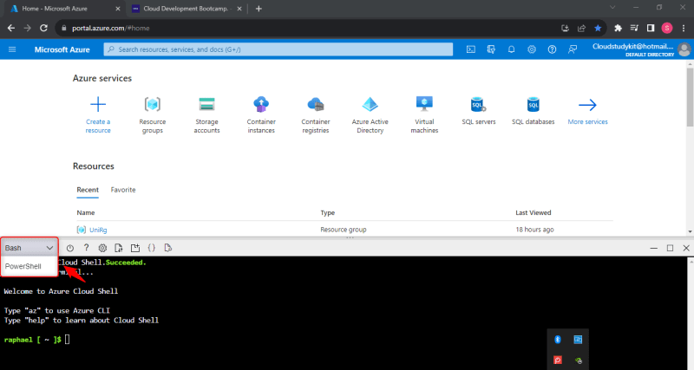
Task: Click Upload/Download files icon in Cloud Shell
Action: click(x=119, y=248)
